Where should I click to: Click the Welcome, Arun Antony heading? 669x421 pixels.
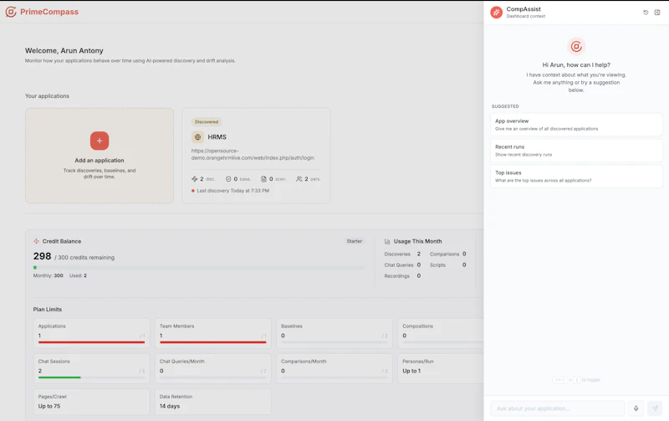(64, 50)
